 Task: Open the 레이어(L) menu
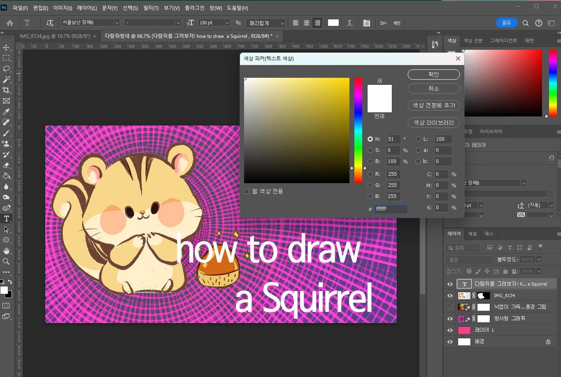87,8
